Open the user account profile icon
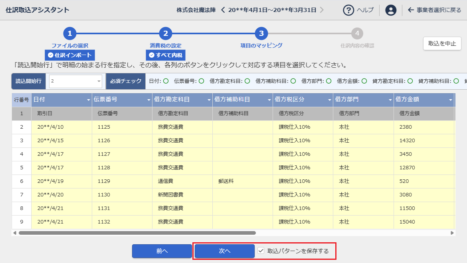The width and height of the screenshot is (467, 263). point(391,10)
